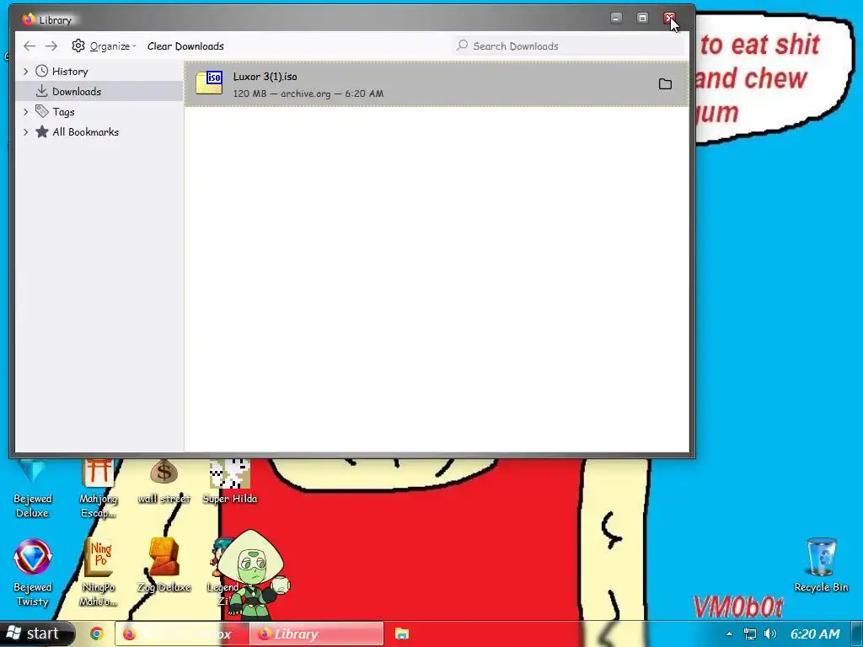Switch to the Firefox taskbar button

[x=182, y=634]
